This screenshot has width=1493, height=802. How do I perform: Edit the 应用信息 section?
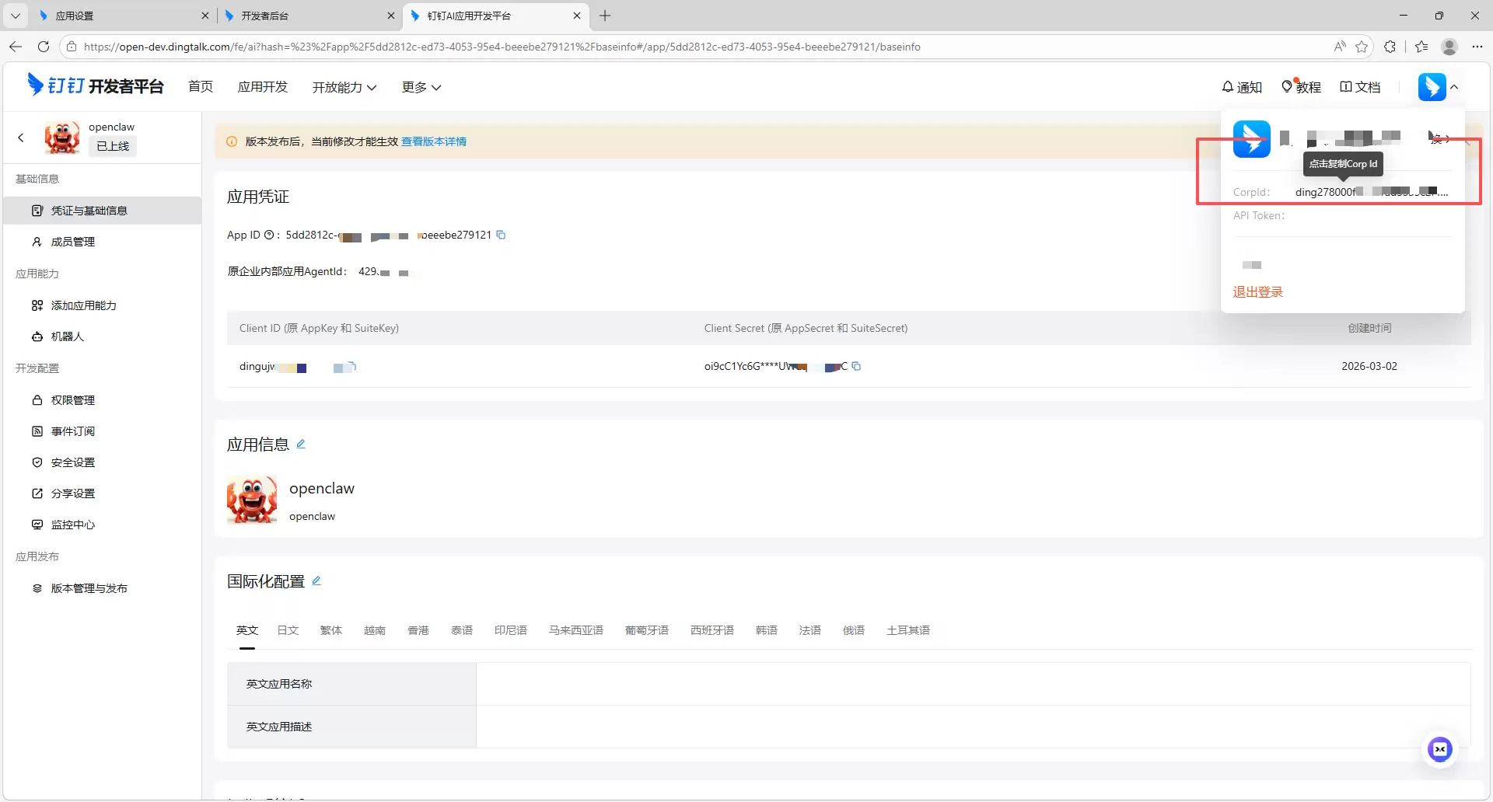coord(301,444)
